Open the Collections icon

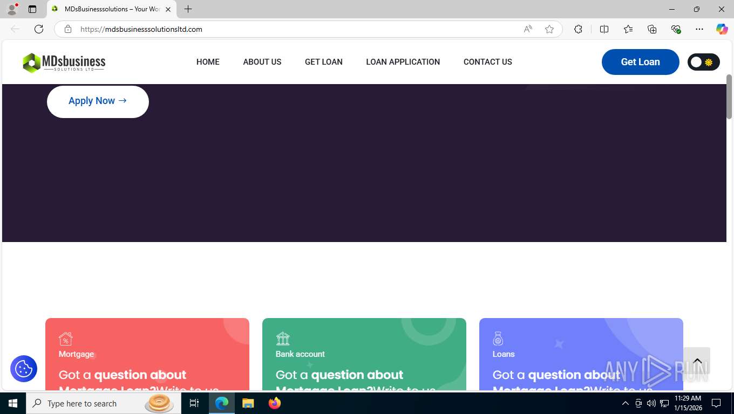tap(652, 29)
